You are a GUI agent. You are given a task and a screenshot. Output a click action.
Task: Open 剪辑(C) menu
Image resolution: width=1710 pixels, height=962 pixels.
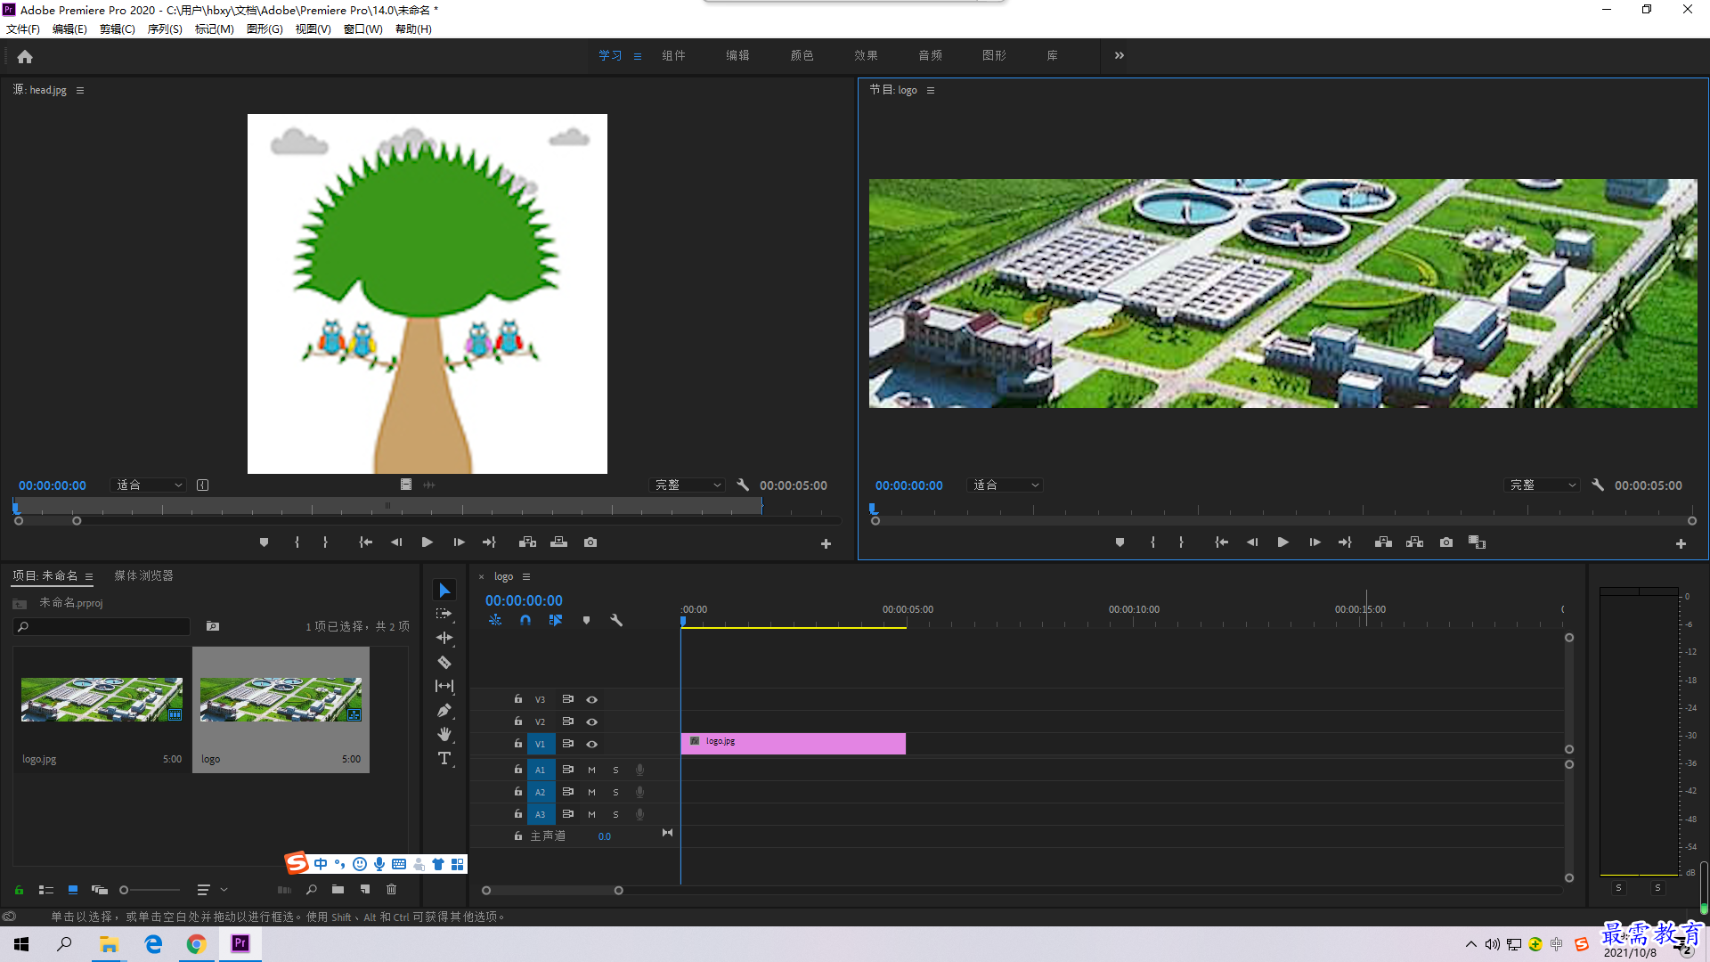pyautogui.click(x=117, y=29)
